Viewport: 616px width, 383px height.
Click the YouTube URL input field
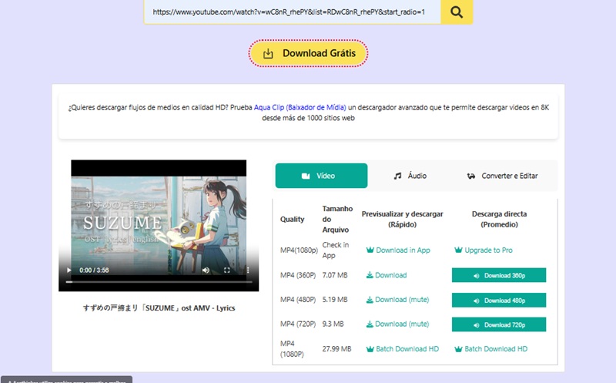pyautogui.click(x=293, y=12)
